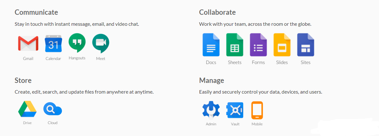Select the Vault safe icon

235,110
